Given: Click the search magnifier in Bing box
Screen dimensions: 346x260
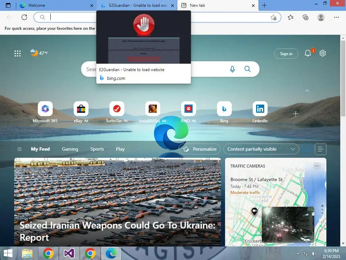Looking at the screenshot, I should click(x=248, y=69).
